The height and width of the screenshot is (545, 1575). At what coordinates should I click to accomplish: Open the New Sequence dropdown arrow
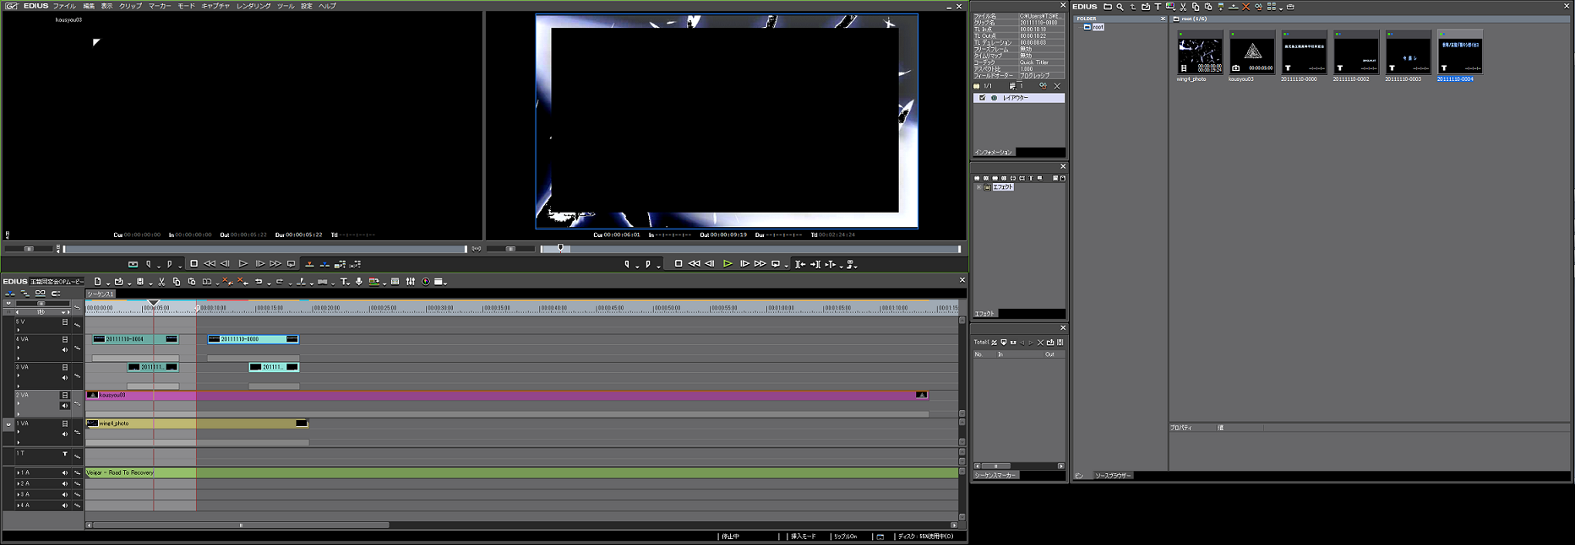[108, 283]
